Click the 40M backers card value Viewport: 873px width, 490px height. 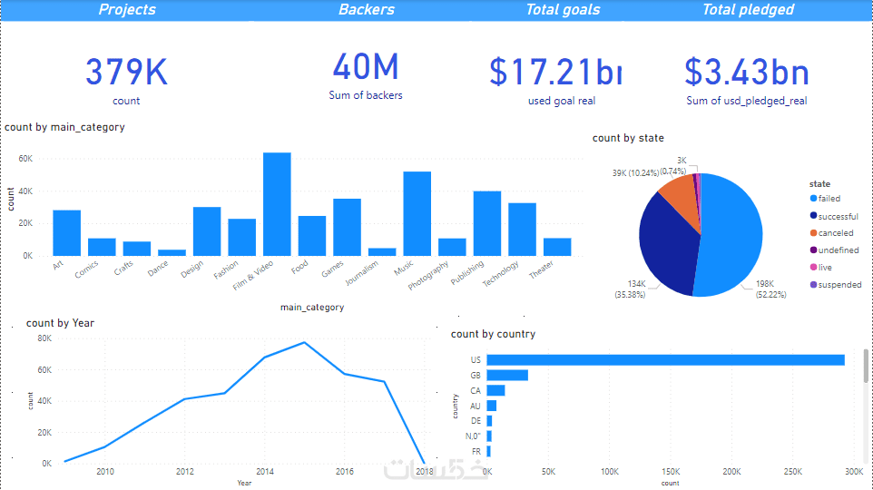(366, 67)
